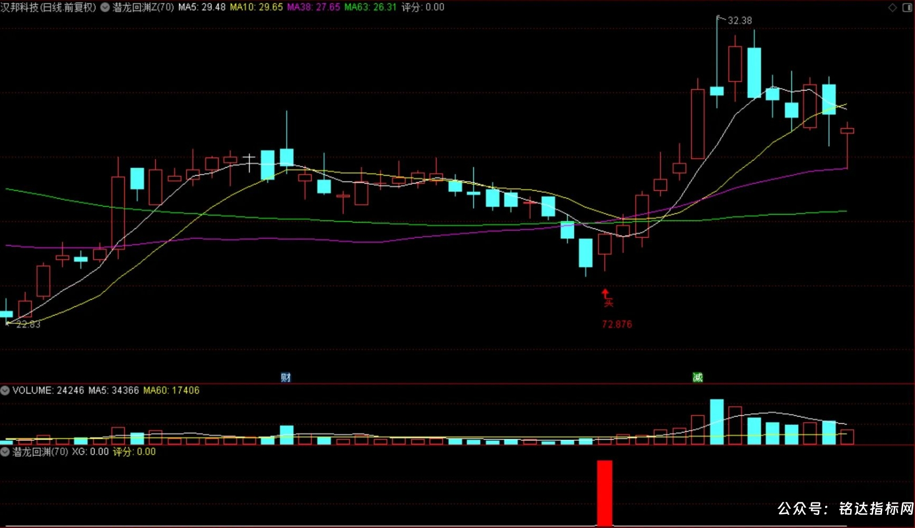Click the red 72.876 signal value

point(617,324)
